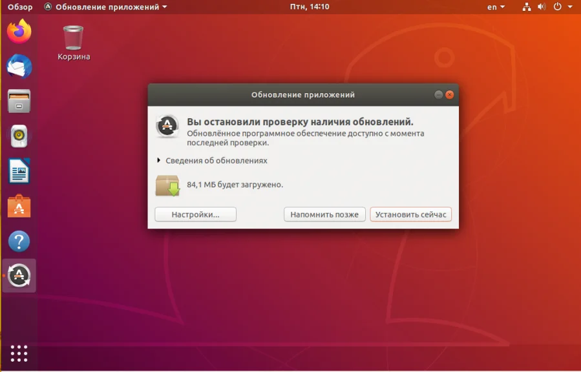The image size is (581, 372).
Task: Open the en keyboard layout dropdown
Action: 496,6
